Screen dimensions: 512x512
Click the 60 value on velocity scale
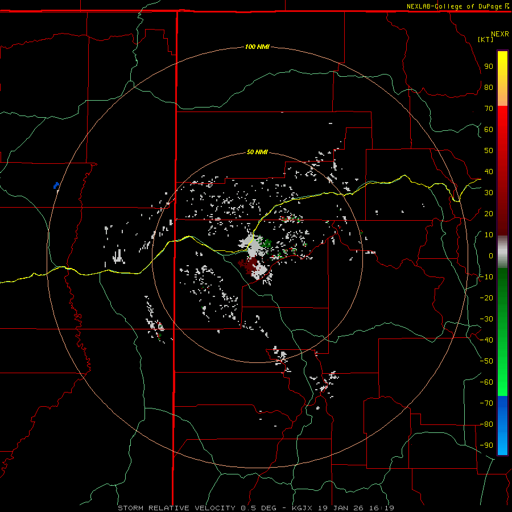(489, 130)
